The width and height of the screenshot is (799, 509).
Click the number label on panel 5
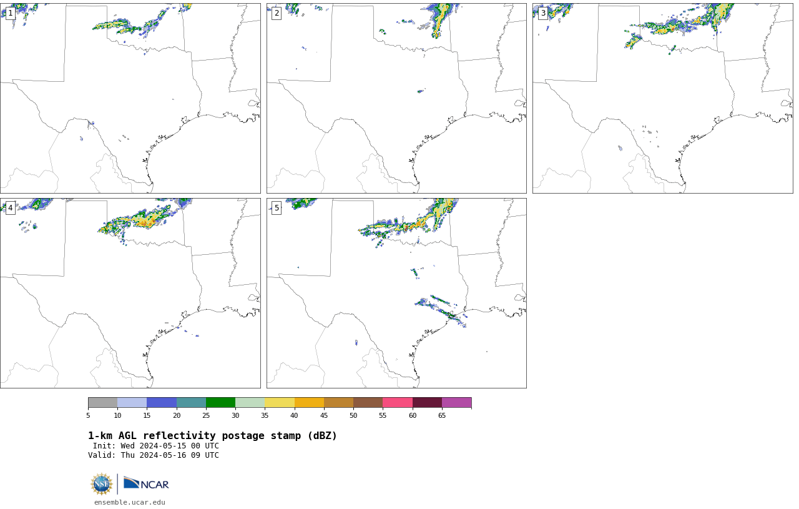point(277,208)
